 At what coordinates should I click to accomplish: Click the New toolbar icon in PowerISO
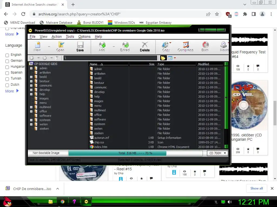(37, 46)
